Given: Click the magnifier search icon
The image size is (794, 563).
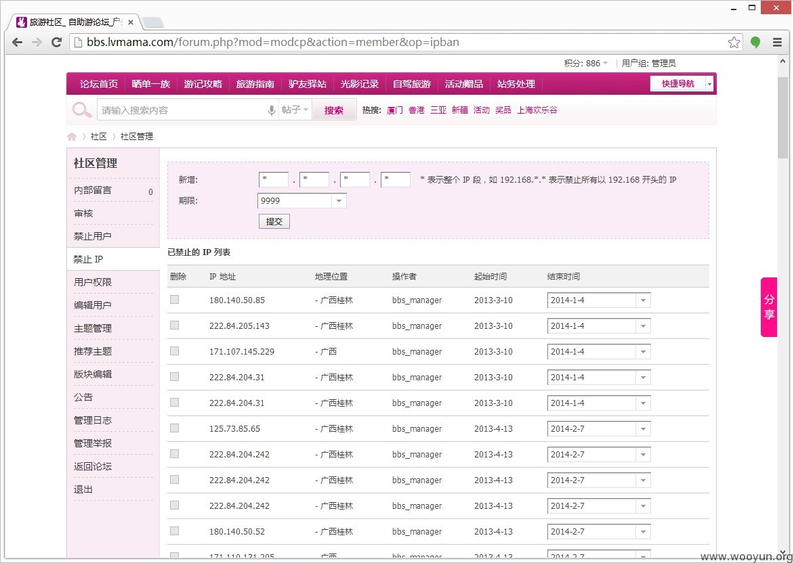Looking at the screenshot, I should click(81, 110).
